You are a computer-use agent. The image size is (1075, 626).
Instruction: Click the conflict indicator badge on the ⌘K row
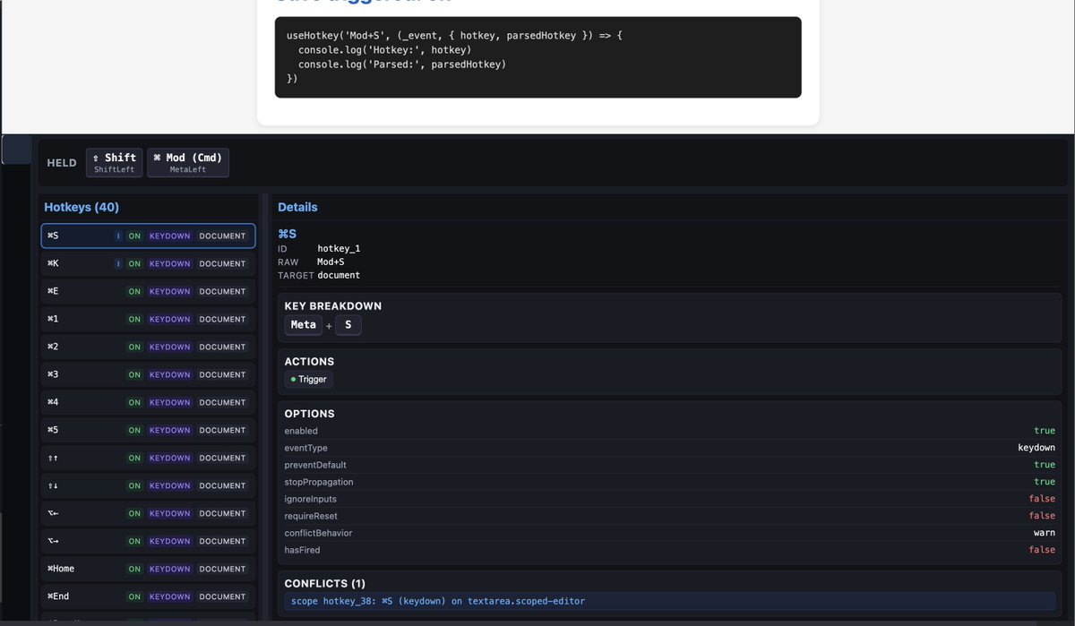[118, 264]
